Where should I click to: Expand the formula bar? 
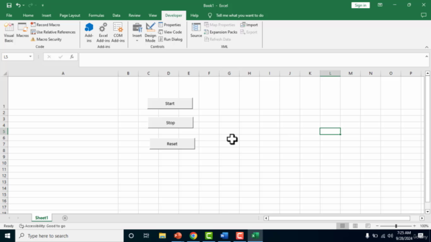click(x=426, y=56)
